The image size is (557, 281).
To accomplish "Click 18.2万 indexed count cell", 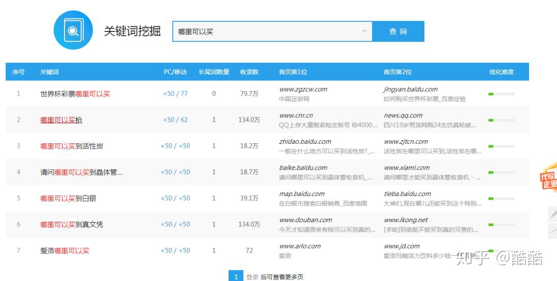I will point(250,146).
